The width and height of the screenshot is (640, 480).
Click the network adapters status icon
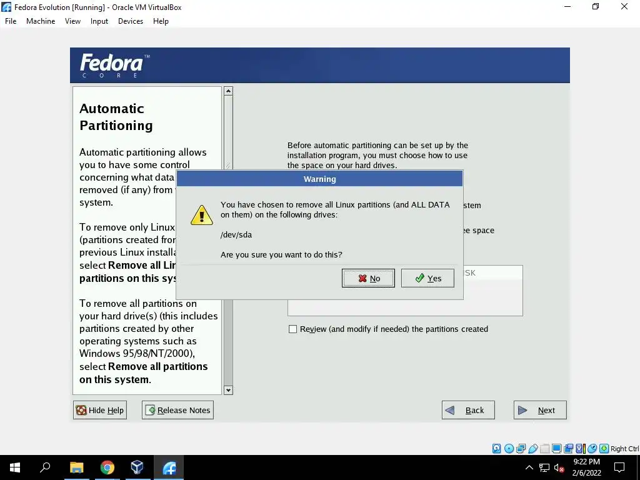pos(521,449)
